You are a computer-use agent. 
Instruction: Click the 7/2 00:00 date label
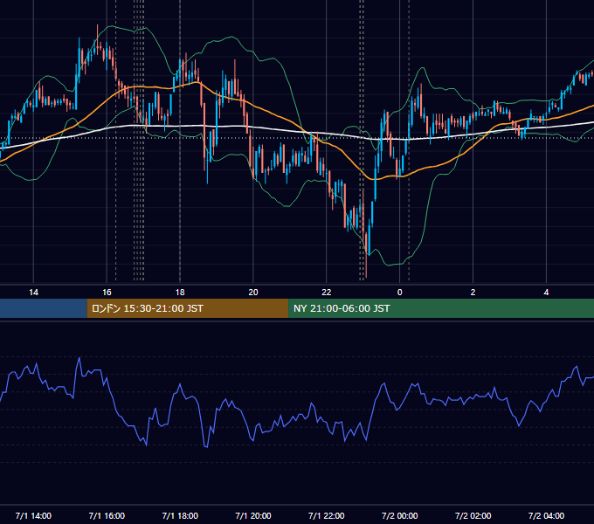click(400, 515)
